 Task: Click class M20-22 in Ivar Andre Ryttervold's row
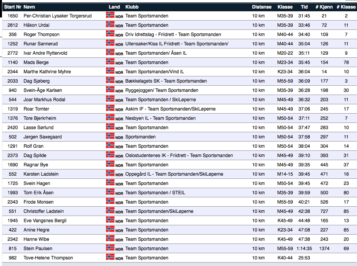[285, 53]
